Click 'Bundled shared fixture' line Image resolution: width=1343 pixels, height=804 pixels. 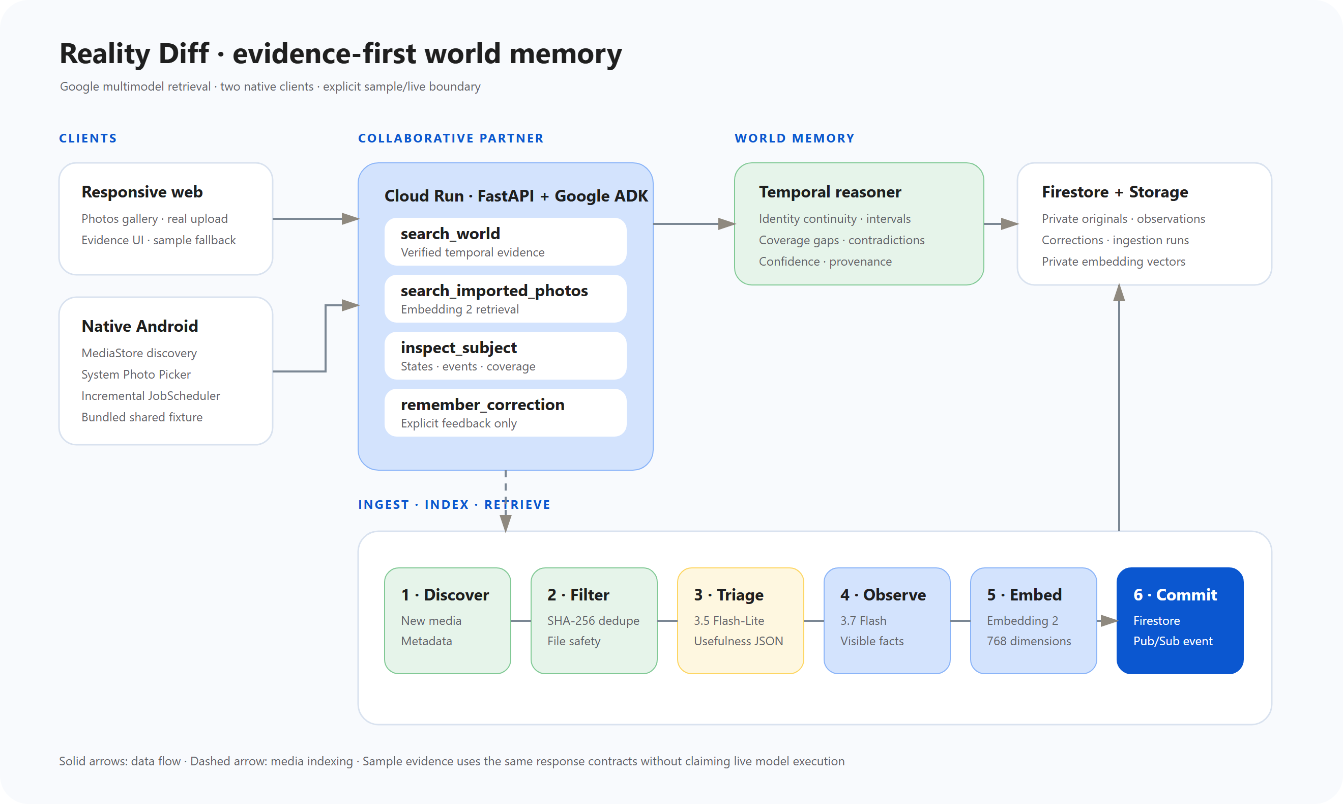(x=142, y=417)
